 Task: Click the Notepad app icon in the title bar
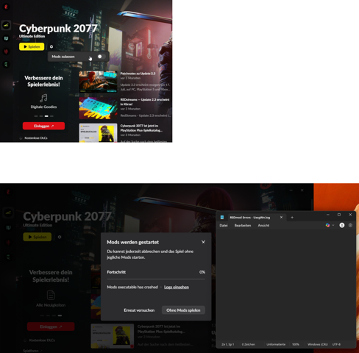point(222,218)
